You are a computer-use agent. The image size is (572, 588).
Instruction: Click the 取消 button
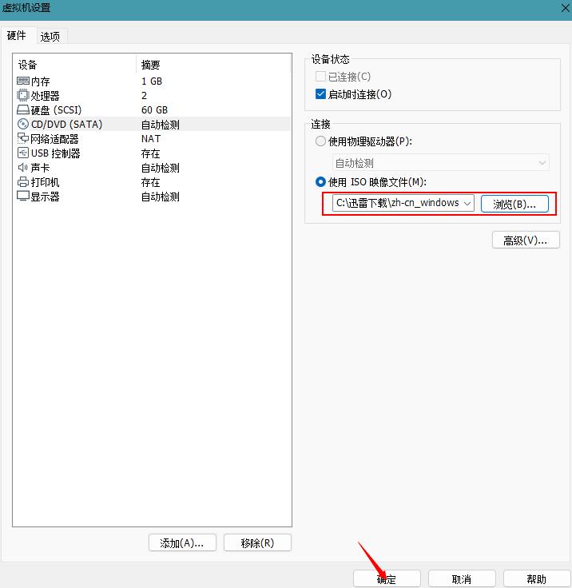click(462, 579)
